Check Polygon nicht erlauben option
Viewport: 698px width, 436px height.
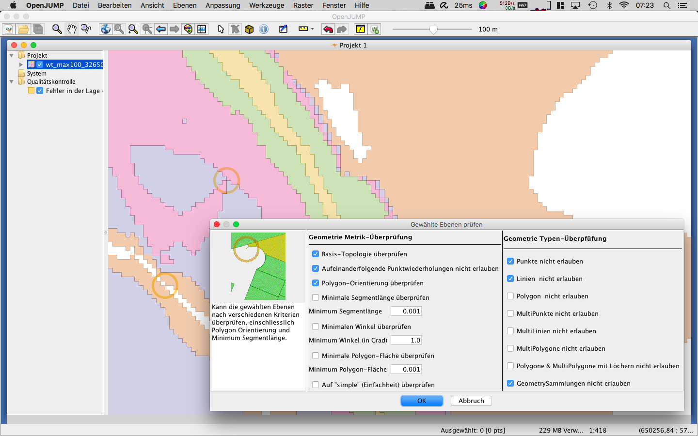[510, 296]
